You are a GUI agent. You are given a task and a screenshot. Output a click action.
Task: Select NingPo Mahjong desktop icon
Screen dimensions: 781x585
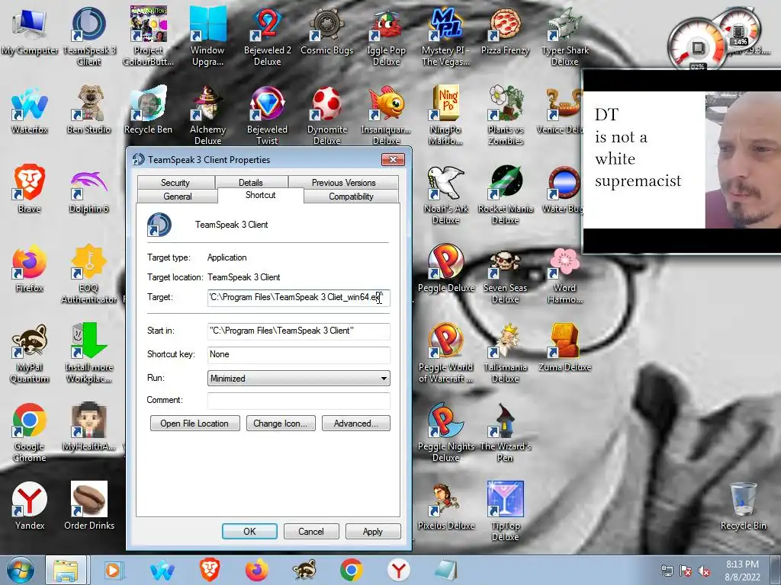click(445, 116)
